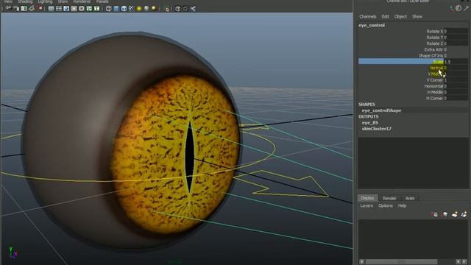
Task: Click the Image Plane toolbar icon
Action: [x=32, y=9]
